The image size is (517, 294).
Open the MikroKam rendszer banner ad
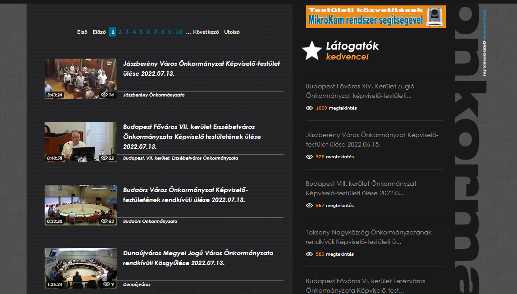pyautogui.click(x=376, y=17)
